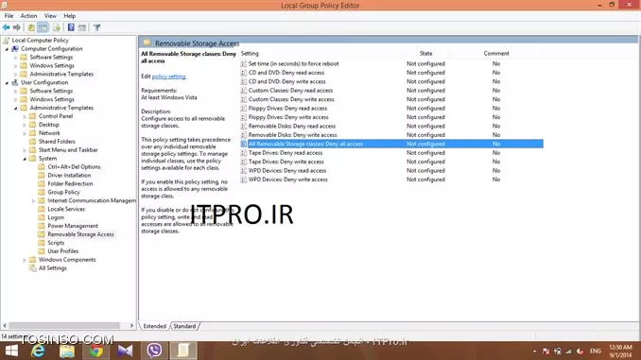This screenshot has height=360, width=641.
Task: Click the clock in the taskbar
Action: 620,351
